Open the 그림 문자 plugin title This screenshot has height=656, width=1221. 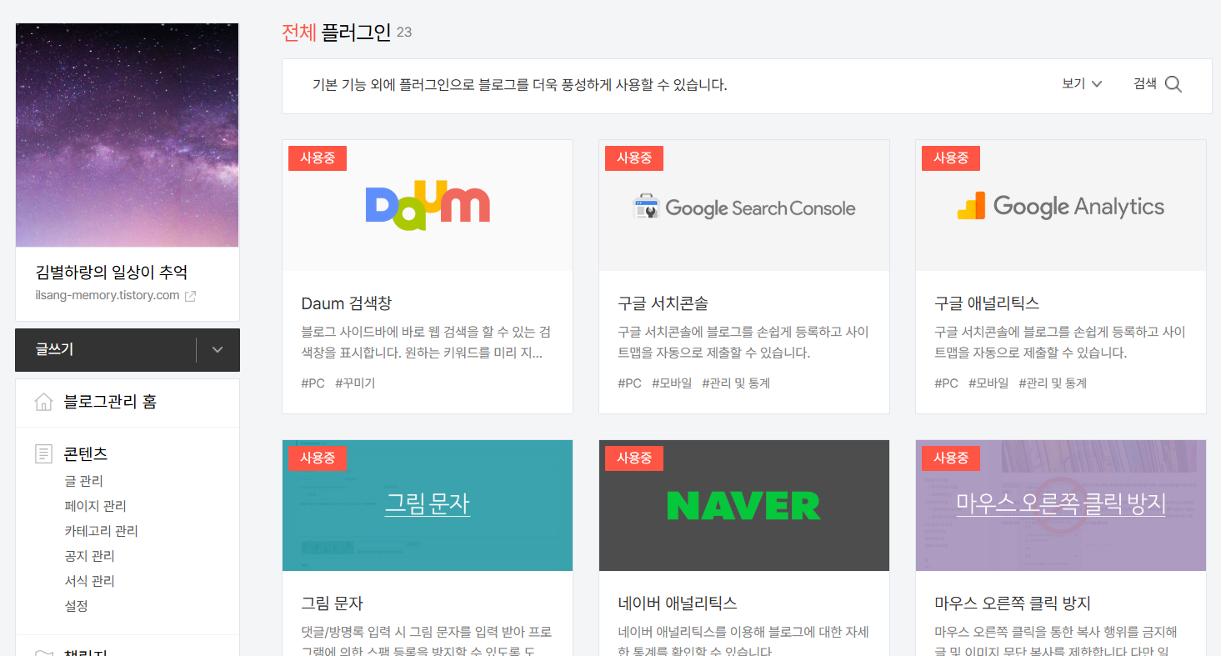pos(332,603)
